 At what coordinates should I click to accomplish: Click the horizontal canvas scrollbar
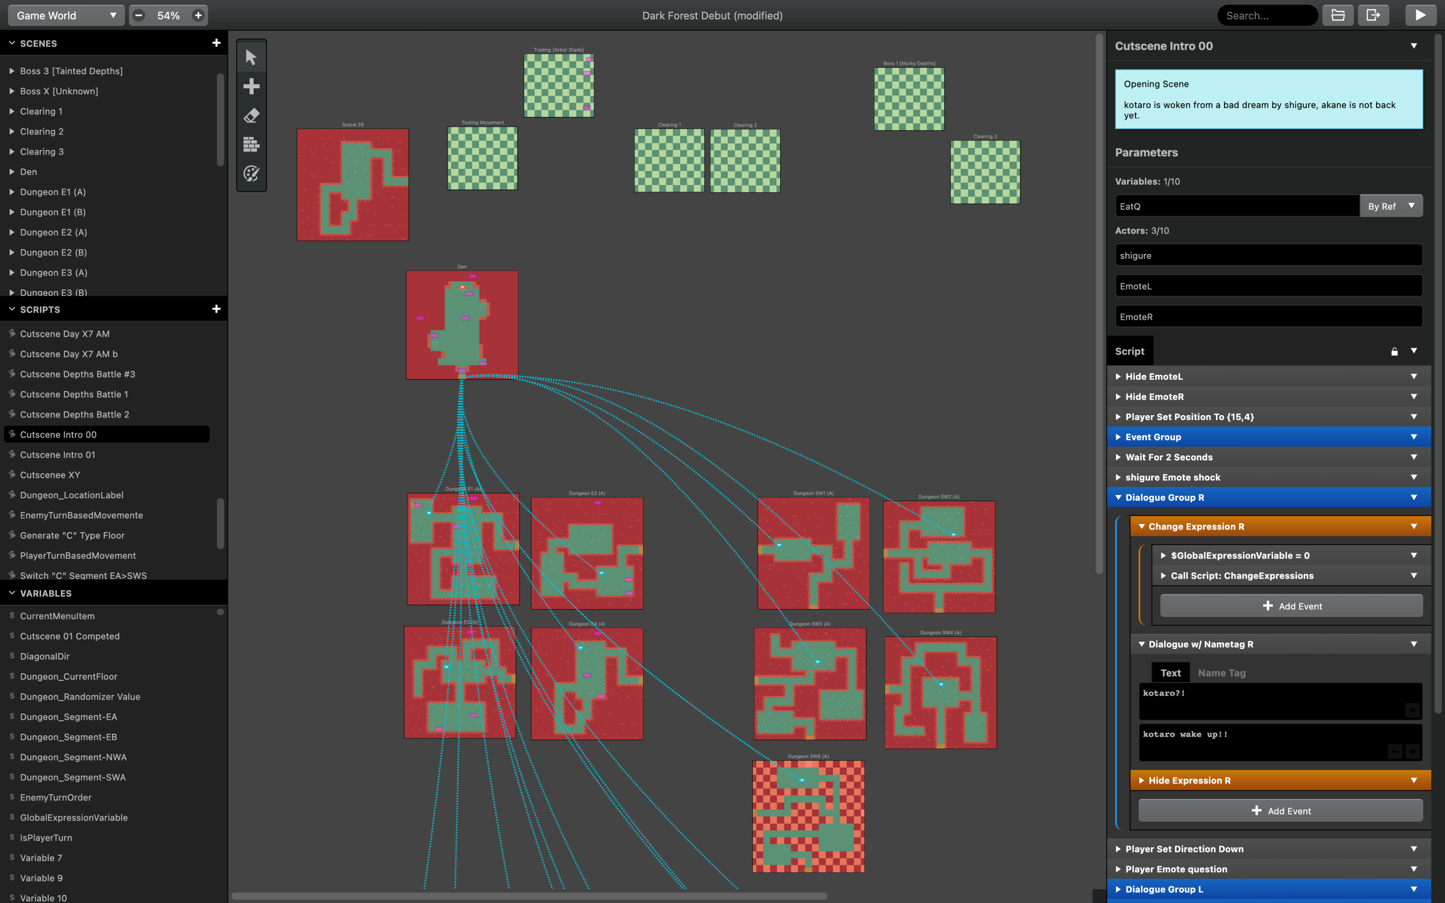529,896
